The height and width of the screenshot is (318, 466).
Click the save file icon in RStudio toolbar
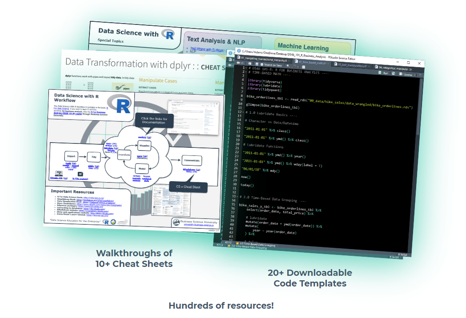257,64
